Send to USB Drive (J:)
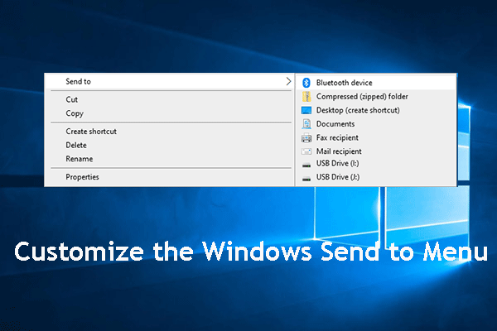 click(x=376, y=177)
